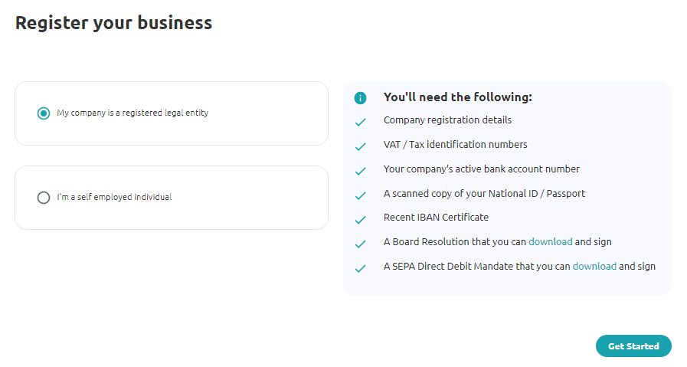Screen dimensions: 687x367
Task: Click "My company is a registered legal entity" label
Action: click(132, 113)
